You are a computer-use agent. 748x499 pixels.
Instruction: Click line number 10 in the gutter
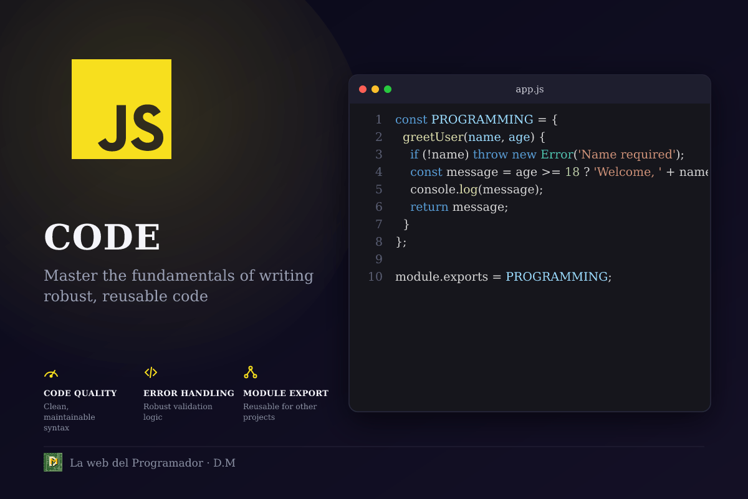375,276
